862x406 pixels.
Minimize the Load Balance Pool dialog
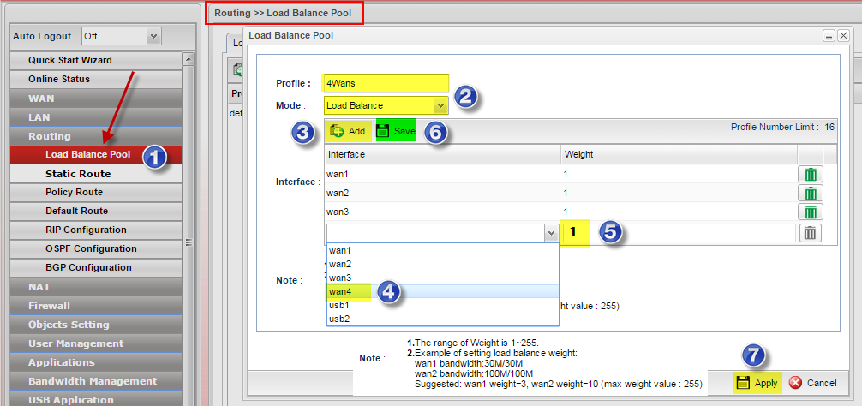[x=829, y=36]
